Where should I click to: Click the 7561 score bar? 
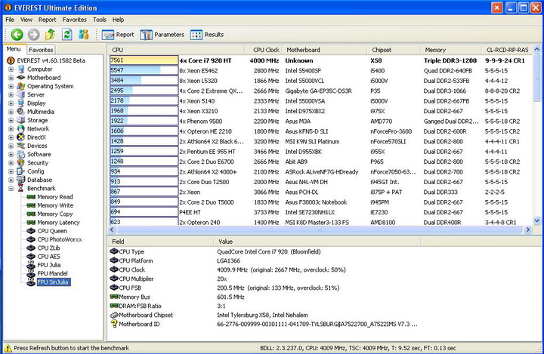pos(144,60)
